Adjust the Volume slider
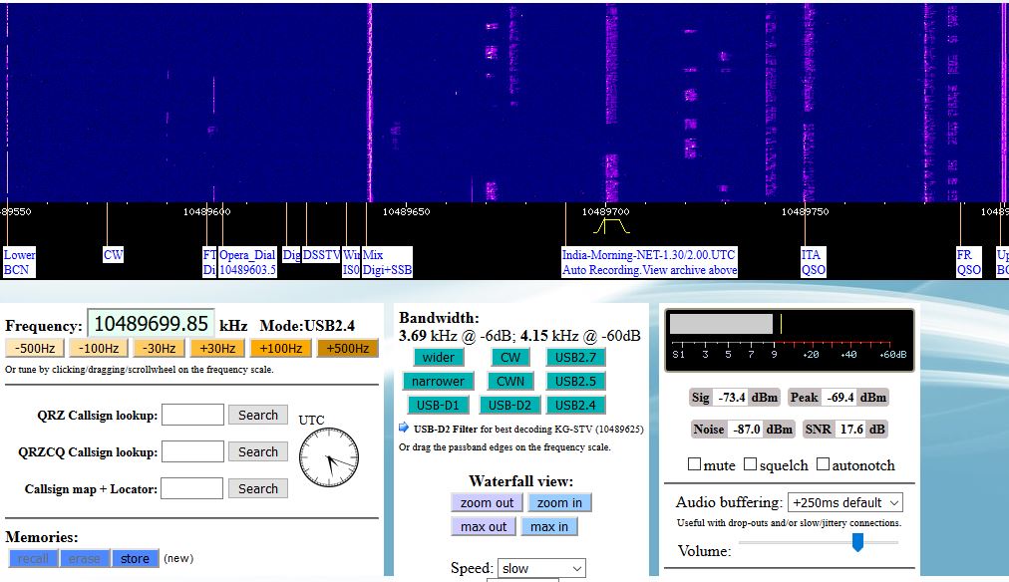This screenshot has height=582, width=1009. 856,542
